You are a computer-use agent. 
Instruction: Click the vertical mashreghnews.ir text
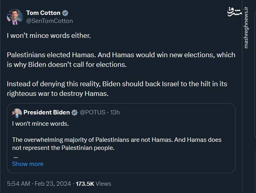(x=246, y=39)
